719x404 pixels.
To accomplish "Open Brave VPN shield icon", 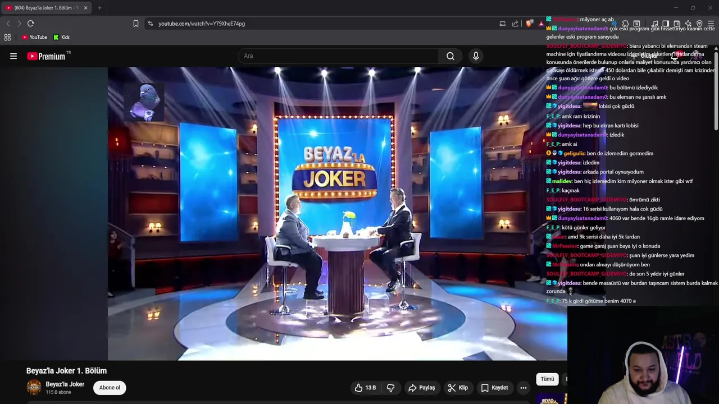I will click(x=699, y=24).
